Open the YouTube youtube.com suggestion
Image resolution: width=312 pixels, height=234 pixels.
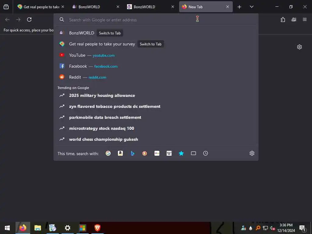point(156,55)
